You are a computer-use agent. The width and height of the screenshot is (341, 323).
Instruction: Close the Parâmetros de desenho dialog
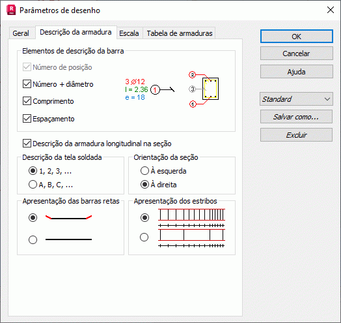[331, 10]
